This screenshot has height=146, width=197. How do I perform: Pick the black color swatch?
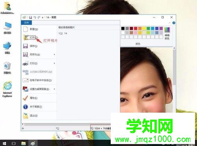123,28
